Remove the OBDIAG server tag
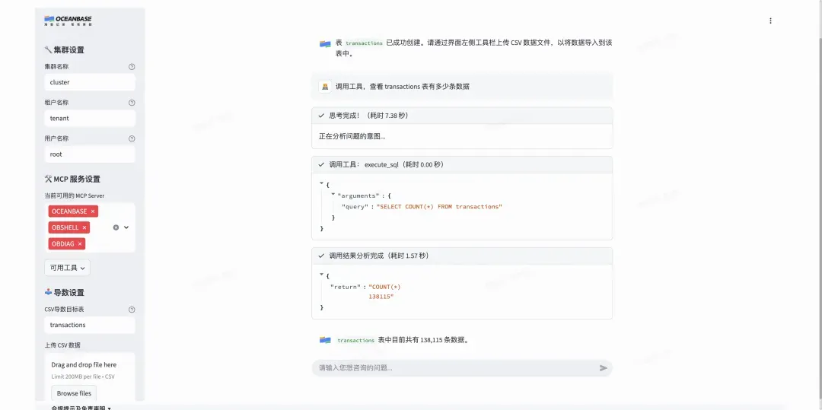This screenshot has width=822, height=410. [x=80, y=244]
